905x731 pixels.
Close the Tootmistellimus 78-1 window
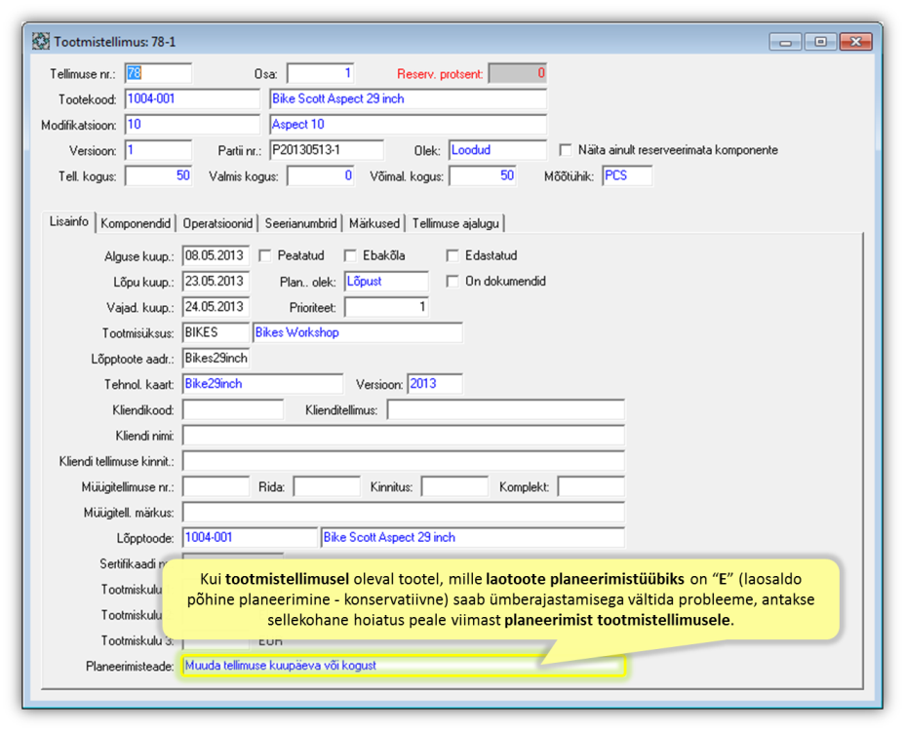pyautogui.click(x=855, y=42)
